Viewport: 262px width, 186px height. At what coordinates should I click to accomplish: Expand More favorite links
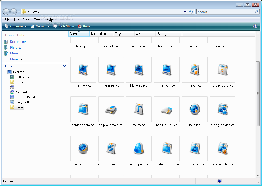[16, 59]
